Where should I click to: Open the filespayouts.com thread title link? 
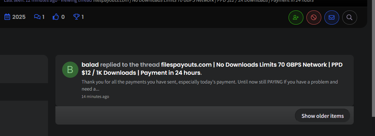point(212,69)
